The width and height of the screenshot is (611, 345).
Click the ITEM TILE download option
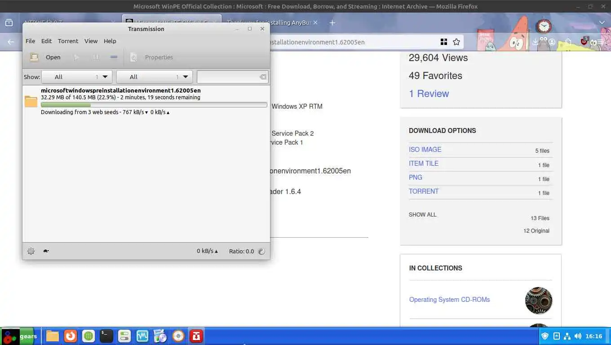424,164
